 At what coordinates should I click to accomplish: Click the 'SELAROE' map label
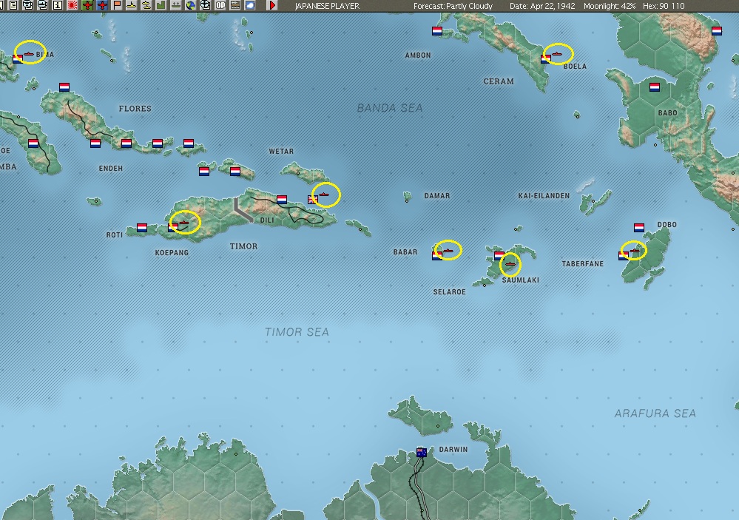click(x=449, y=292)
